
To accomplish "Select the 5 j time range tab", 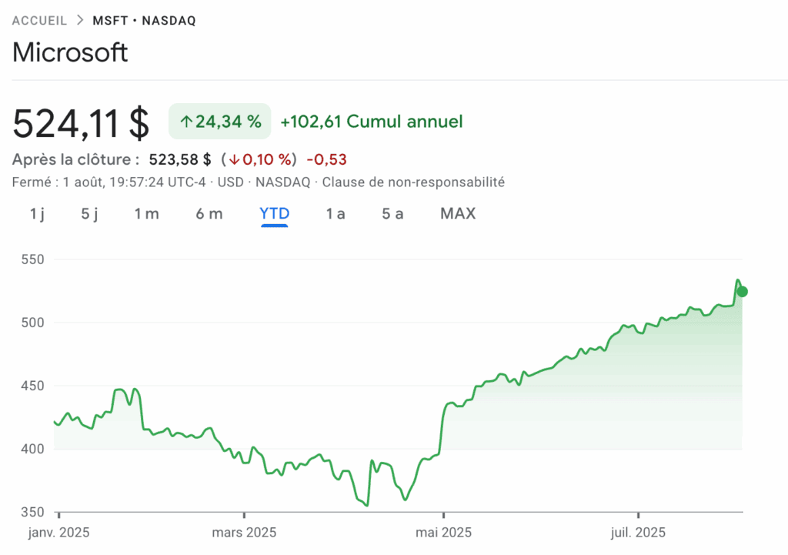I will [89, 214].
